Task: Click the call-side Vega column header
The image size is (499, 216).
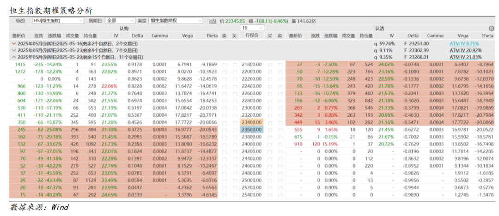Action: click(188, 36)
